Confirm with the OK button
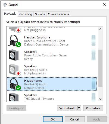109x124 pixels. pos(53,119)
